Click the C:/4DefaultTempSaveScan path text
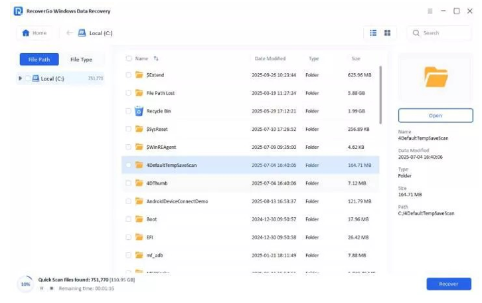Image resolution: width=482 pixels, height=303 pixels. tap(426, 213)
